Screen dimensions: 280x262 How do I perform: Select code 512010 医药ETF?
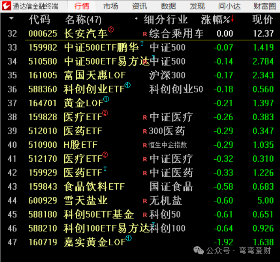43,131
